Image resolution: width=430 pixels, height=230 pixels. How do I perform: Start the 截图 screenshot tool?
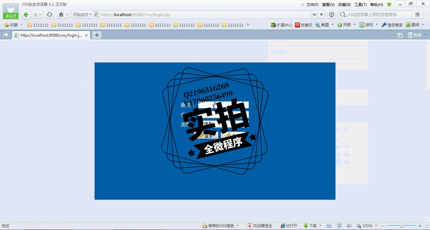(322, 25)
